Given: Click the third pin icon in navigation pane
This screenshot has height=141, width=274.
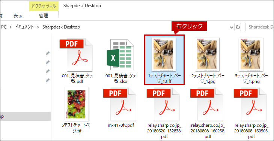Looking at the screenshot, I should coord(47,71).
